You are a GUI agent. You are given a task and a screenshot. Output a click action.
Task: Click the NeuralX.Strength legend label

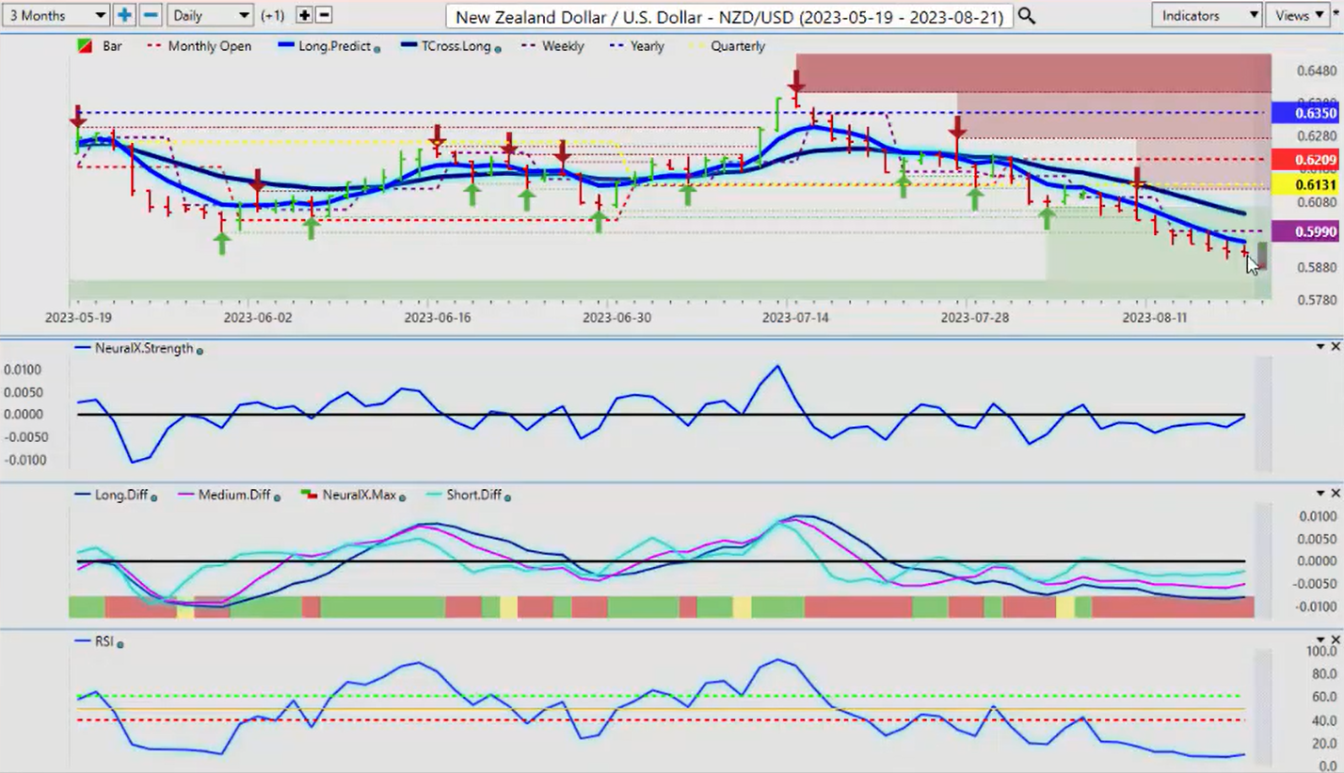[142, 348]
